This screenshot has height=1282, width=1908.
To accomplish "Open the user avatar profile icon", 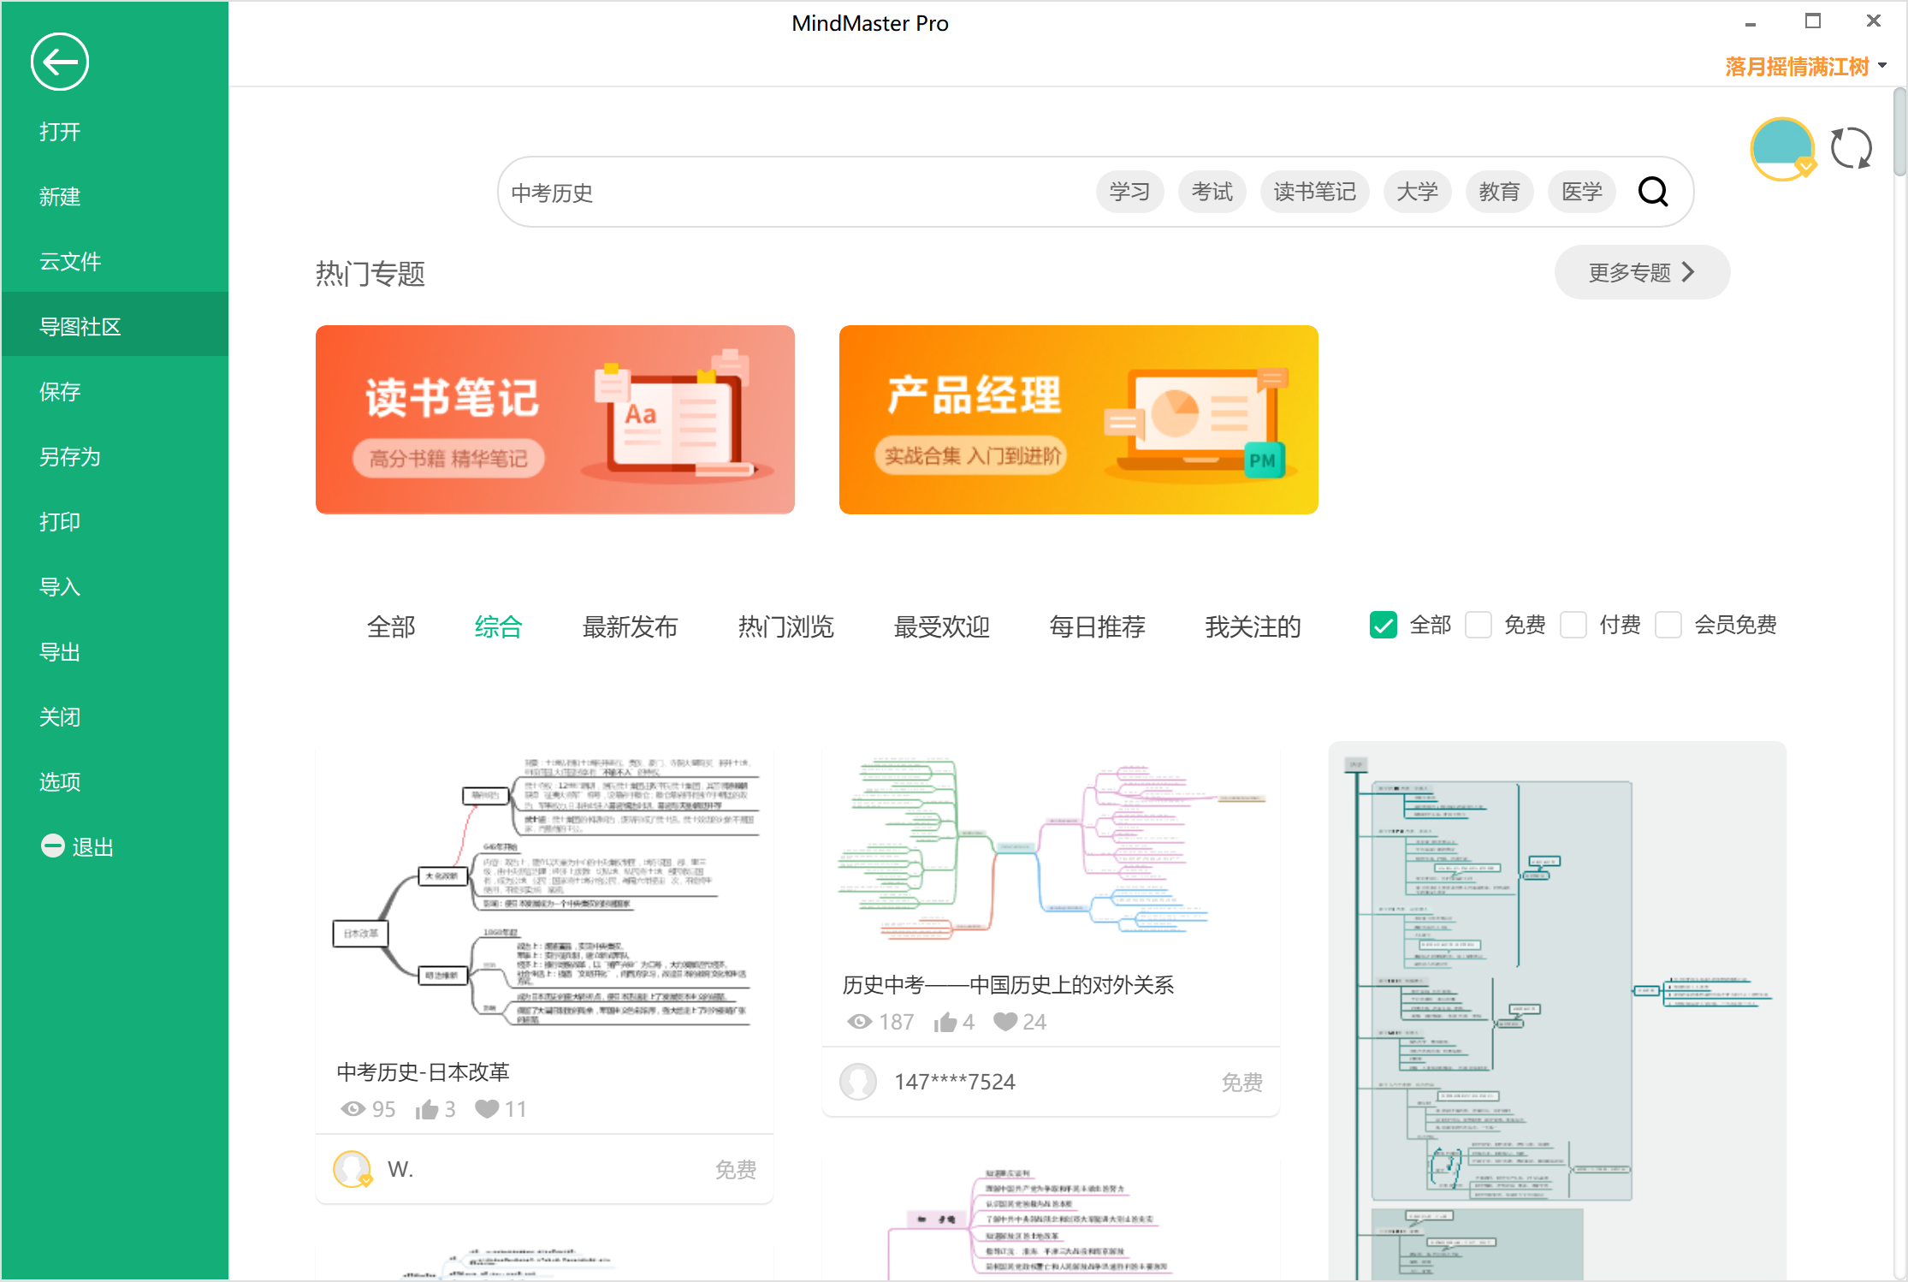I will click(x=1783, y=149).
